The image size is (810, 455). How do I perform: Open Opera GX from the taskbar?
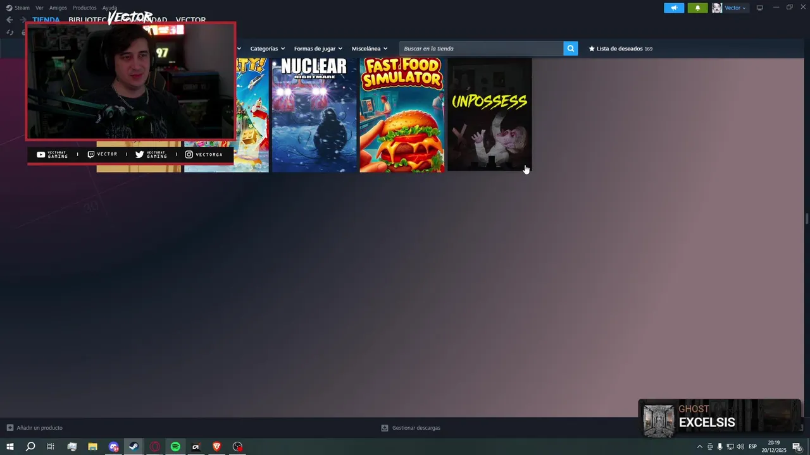point(154,447)
